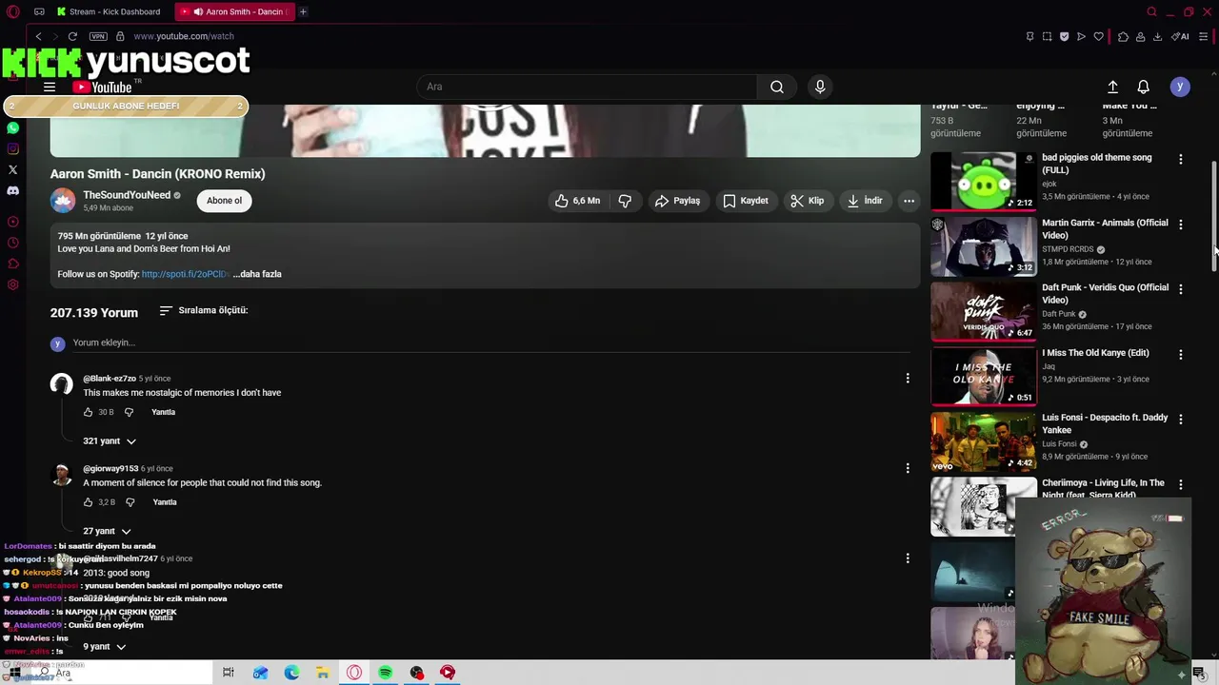The width and height of the screenshot is (1219, 685).
Task: Open Opera AI assistant button
Action: (1181, 36)
